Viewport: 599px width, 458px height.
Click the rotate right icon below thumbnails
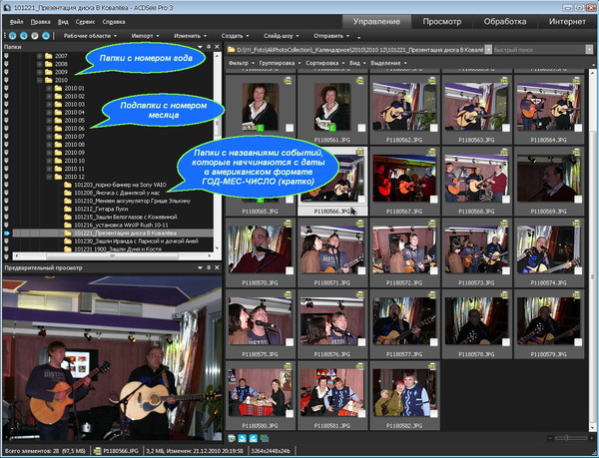253,438
